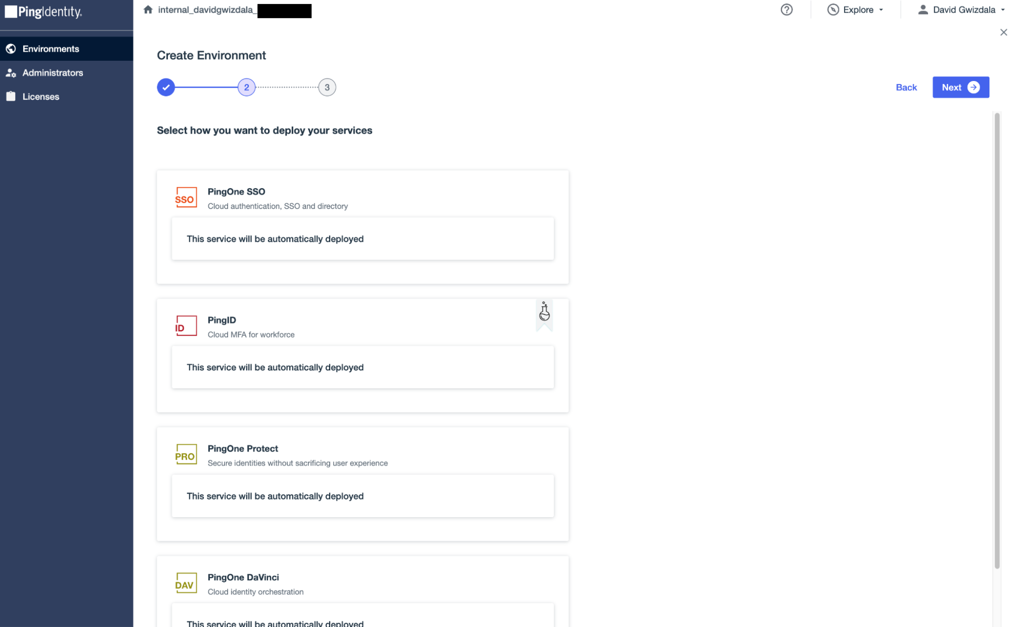Click the Ping Identity logo icon
This screenshot has height=627, width=1011.
point(10,10)
